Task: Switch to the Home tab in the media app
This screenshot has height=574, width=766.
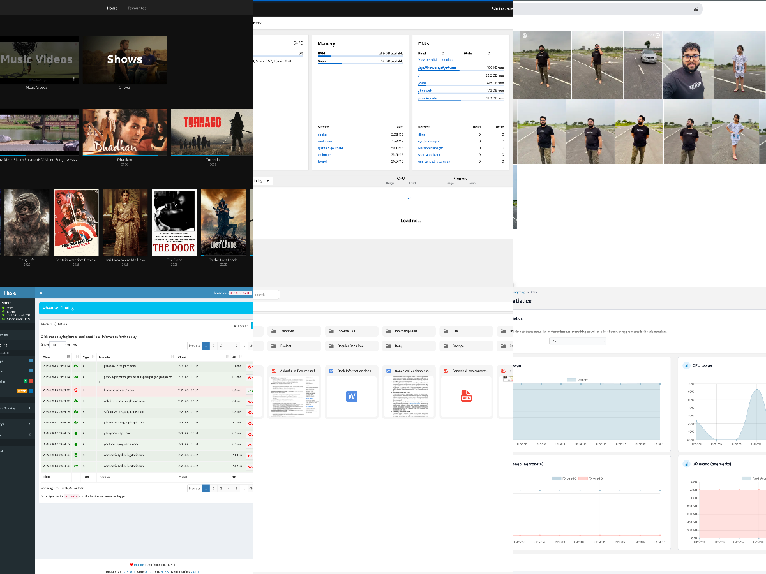Action: [112, 8]
